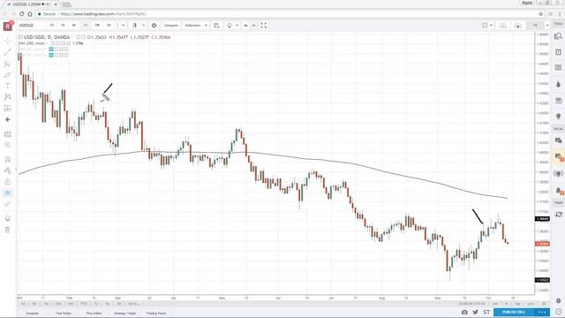Click the redo arrow in top toolbar

coord(253,26)
